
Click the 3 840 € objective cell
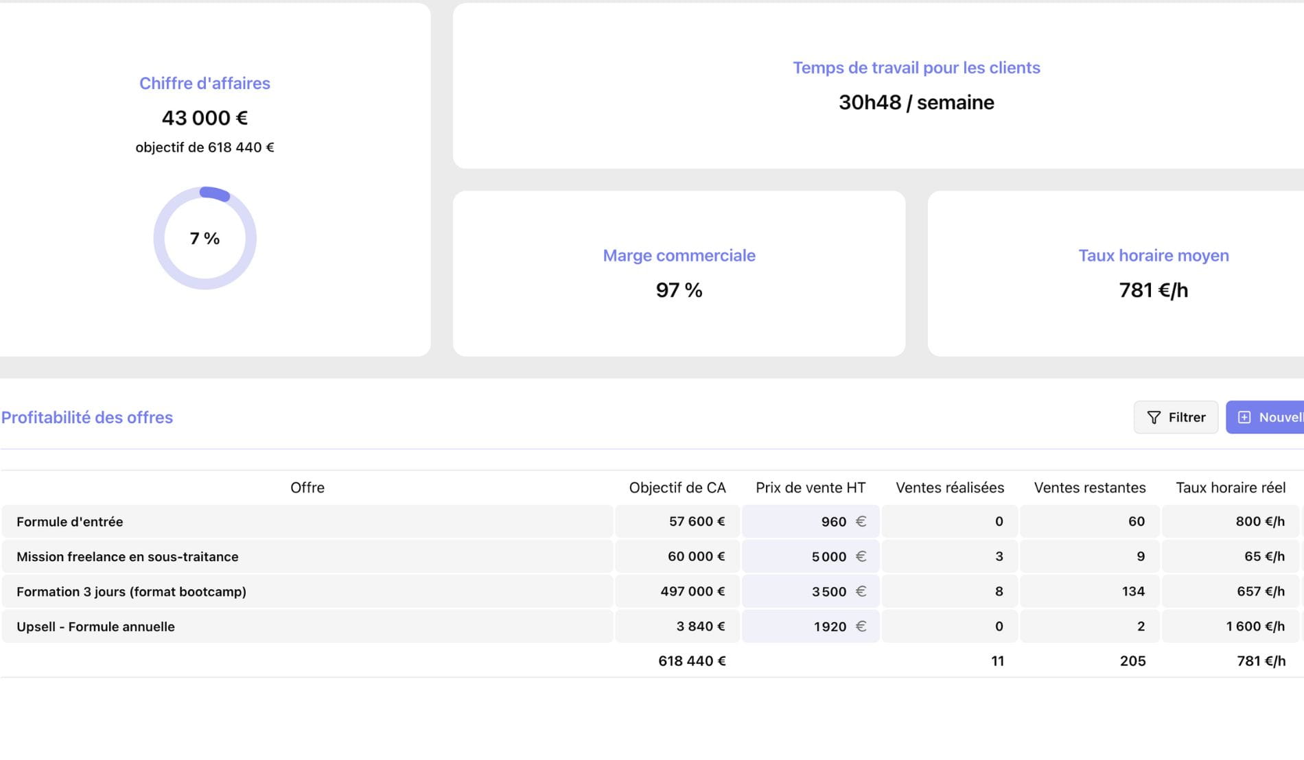[x=677, y=626]
